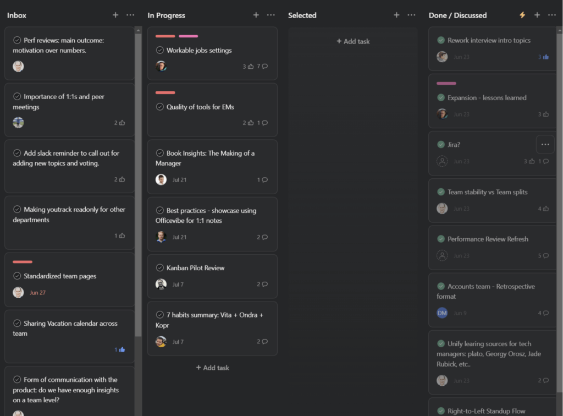
Task: Like the Workable jobs settings task
Action: [251, 67]
